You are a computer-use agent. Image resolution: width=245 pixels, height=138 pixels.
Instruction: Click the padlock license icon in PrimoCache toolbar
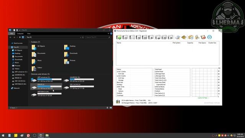point(197,37)
